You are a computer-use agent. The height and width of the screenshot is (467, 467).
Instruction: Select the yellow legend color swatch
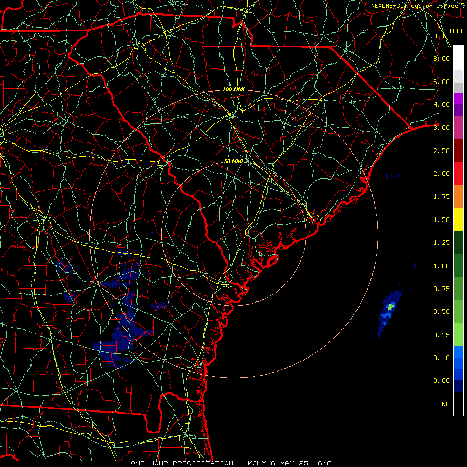[458, 219]
